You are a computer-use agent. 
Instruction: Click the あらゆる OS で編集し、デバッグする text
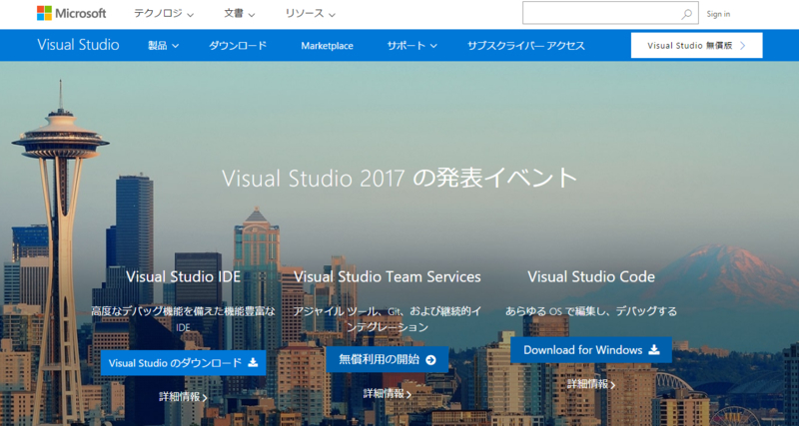coord(591,311)
